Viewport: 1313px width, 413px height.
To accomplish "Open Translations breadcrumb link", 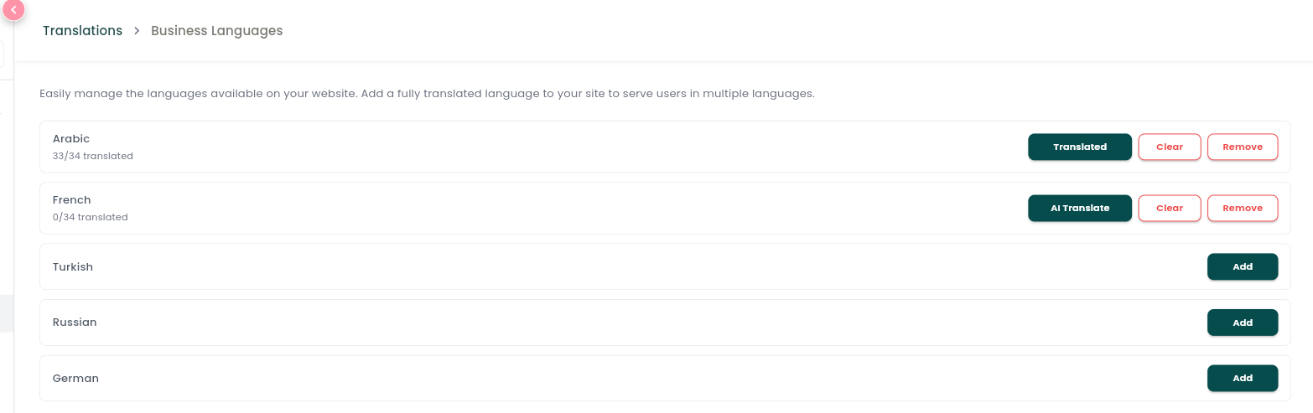I will point(82,31).
